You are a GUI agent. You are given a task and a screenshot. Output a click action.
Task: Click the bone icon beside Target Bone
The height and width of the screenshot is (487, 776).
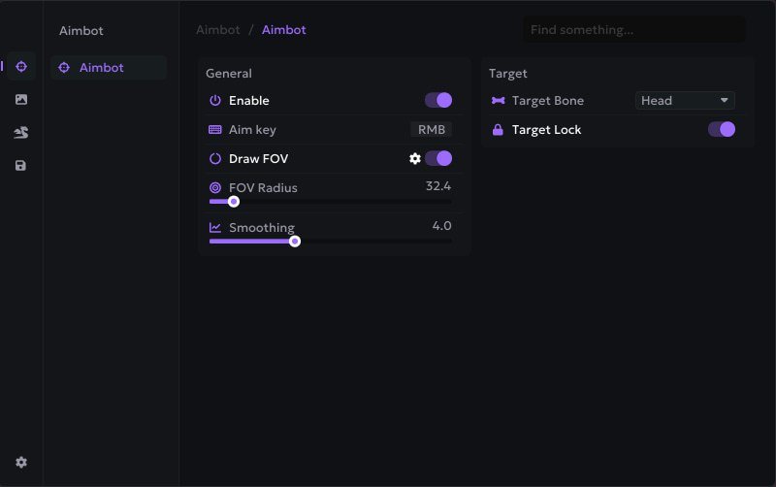point(499,100)
